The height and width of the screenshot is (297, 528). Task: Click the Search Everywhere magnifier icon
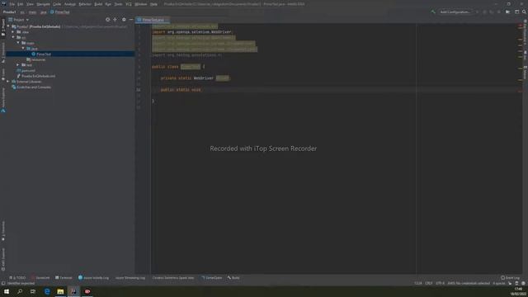click(524, 12)
